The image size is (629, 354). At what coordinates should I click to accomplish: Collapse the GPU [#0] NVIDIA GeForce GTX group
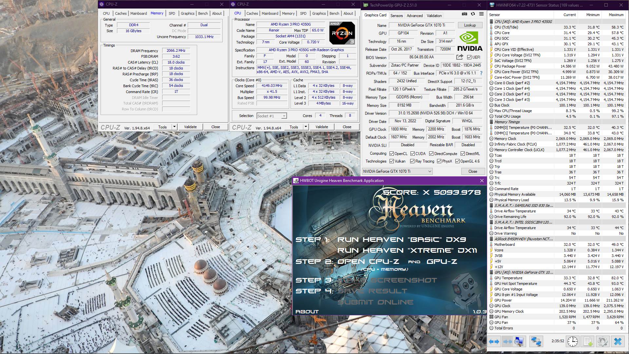point(491,272)
